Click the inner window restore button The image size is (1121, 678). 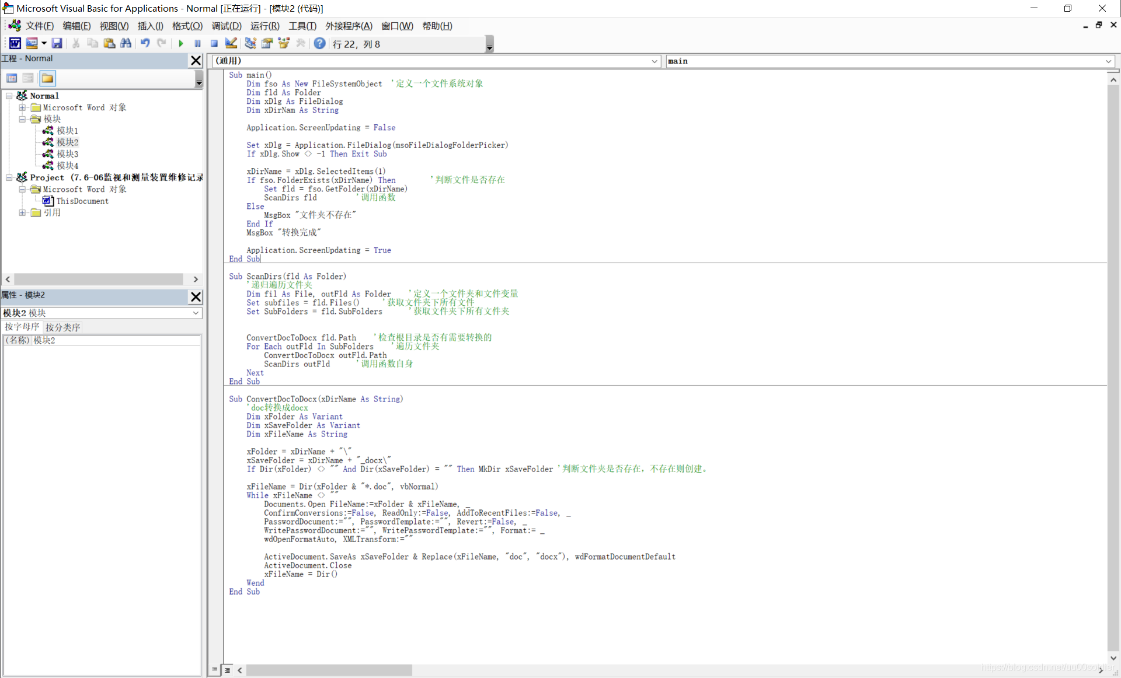point(1099,25)
